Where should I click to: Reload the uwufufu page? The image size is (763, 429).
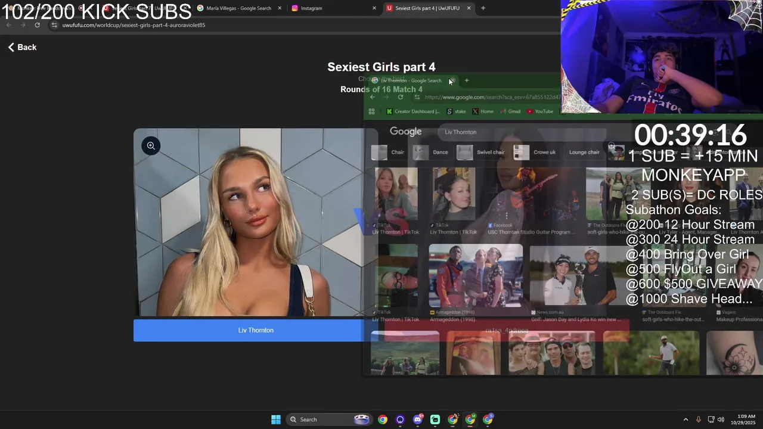click(x=37, y=25)
